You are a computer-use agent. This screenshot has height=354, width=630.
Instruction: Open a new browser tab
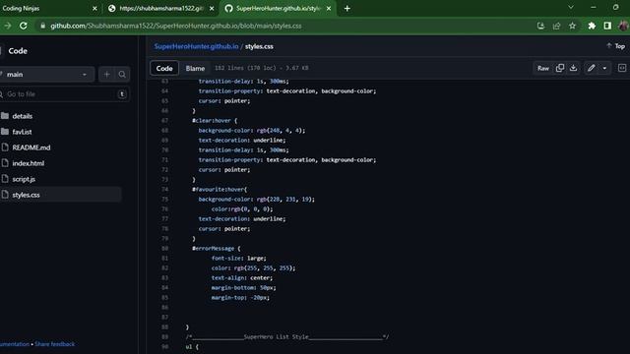(x=347, y=8)
